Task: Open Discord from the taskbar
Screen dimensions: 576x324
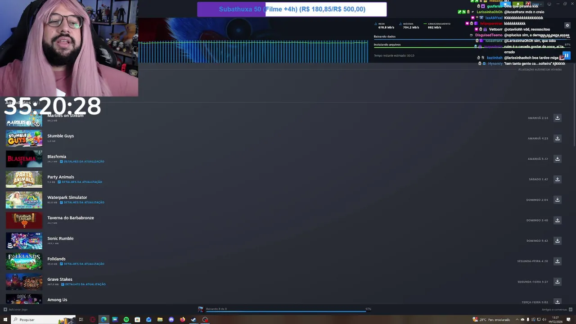Action: [171, 319]
